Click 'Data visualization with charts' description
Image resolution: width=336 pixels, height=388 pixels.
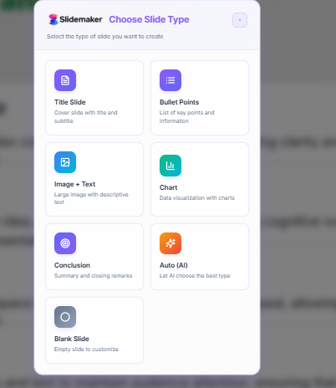click(x=197, y=198)
